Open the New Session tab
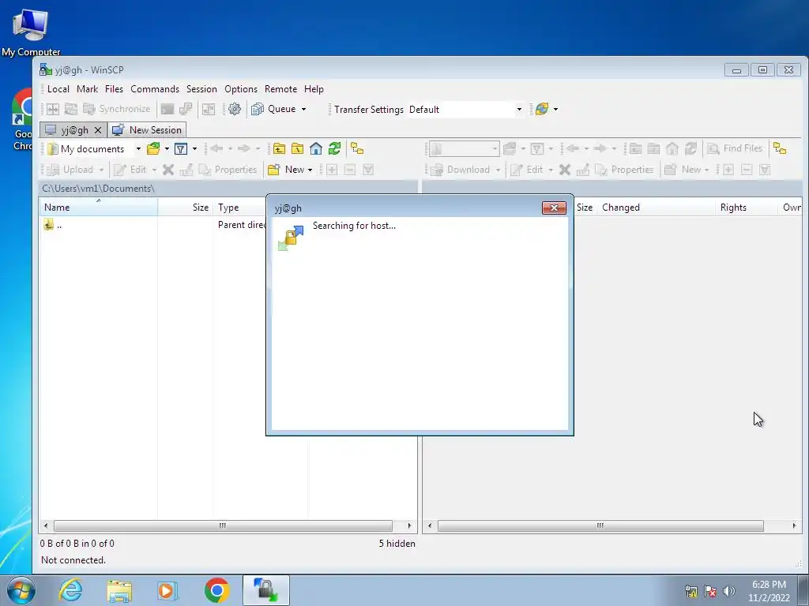The width and height of the screenshot is (809, 606). [x=147, y=130]
